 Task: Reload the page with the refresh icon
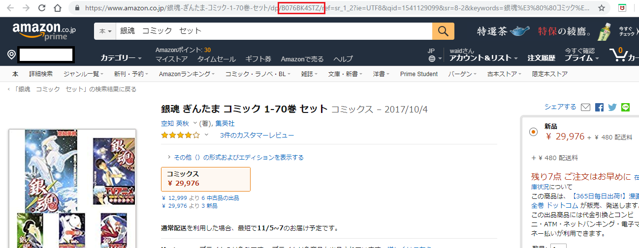(x=42, y=8)
